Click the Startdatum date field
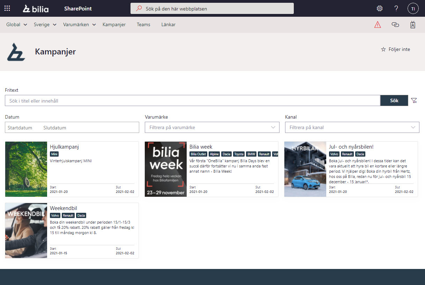 [x=20, y=128]
